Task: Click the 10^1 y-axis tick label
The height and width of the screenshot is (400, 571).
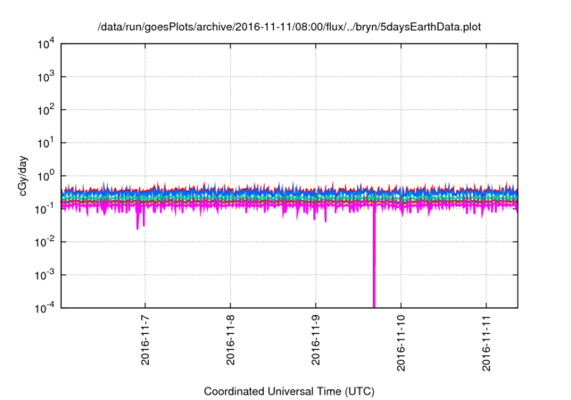Action: [x=46, y=144]
